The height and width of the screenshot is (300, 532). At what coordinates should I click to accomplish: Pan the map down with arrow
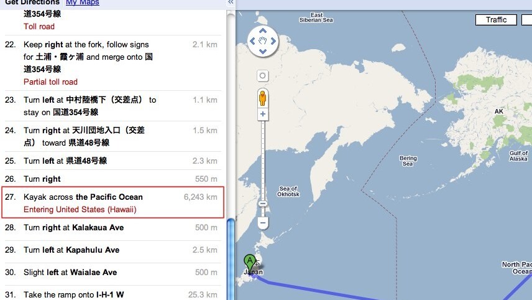263,51
